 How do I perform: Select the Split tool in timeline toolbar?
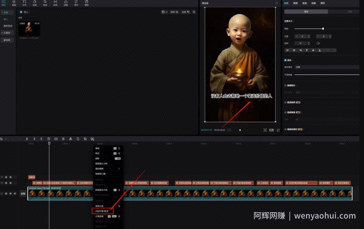click(x=27, y=139)
